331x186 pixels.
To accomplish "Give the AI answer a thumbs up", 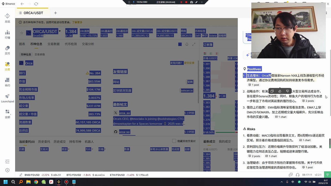I will pyautogui.click(x=280, y=91).
